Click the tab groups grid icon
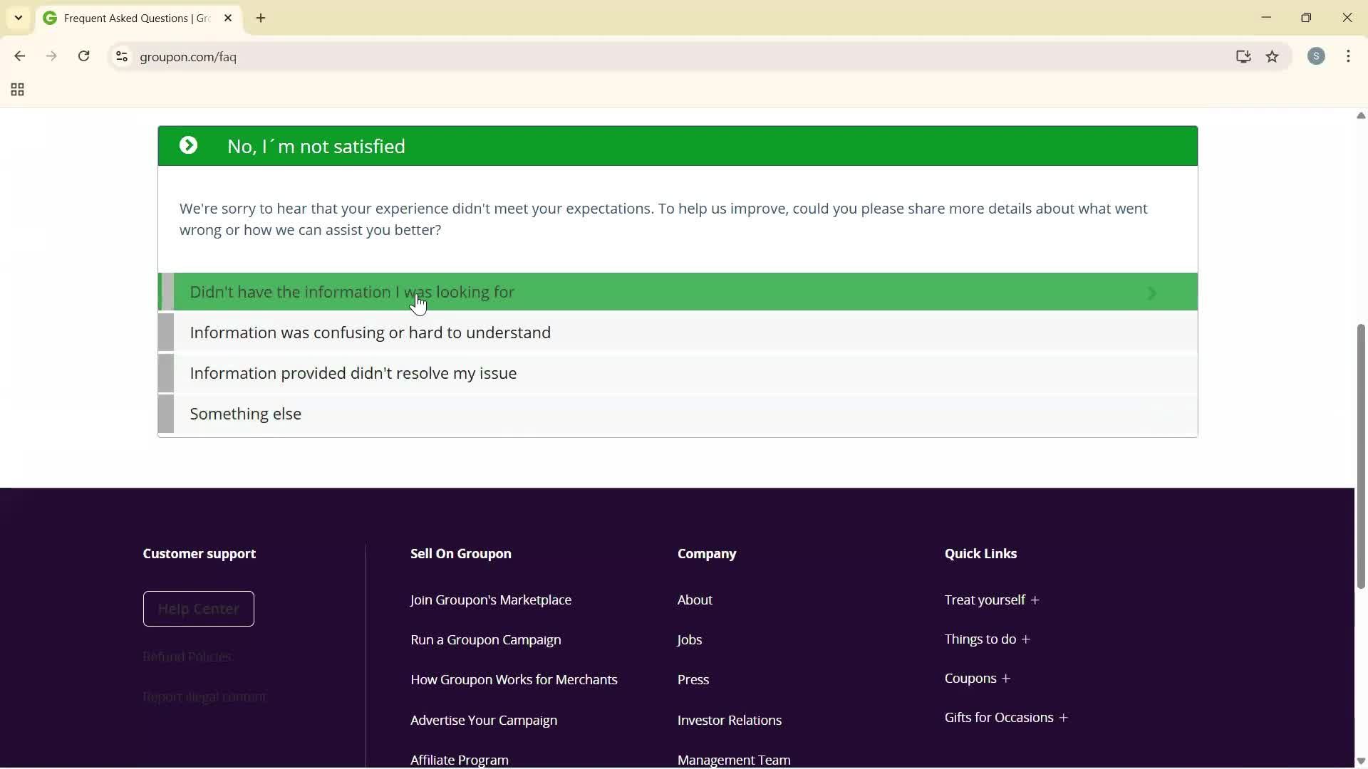This screenshot has width=1368, height=769. (x=16, y=90)
